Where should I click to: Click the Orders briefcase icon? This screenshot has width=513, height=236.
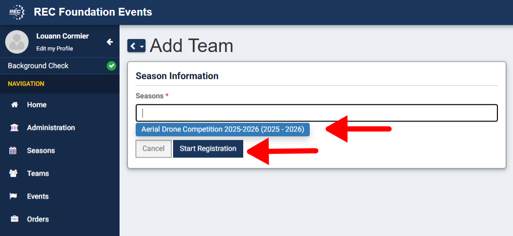coord(15,219)
